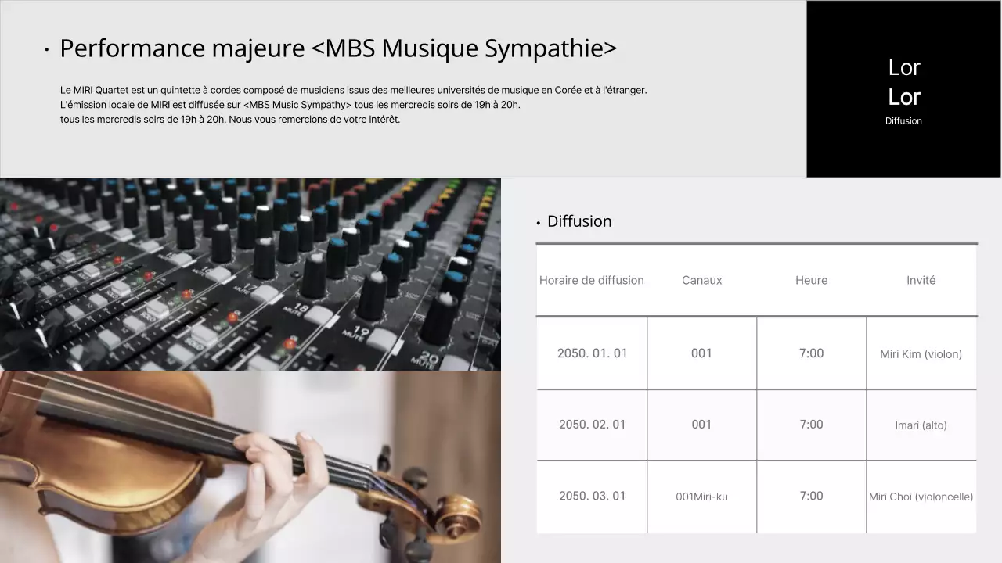The height and width of the screenshot is (563, 1002).
Task: Click the heading 'Performance majeure <MBS Musique Sympathie>'
Action: click(x=339, y=48)
